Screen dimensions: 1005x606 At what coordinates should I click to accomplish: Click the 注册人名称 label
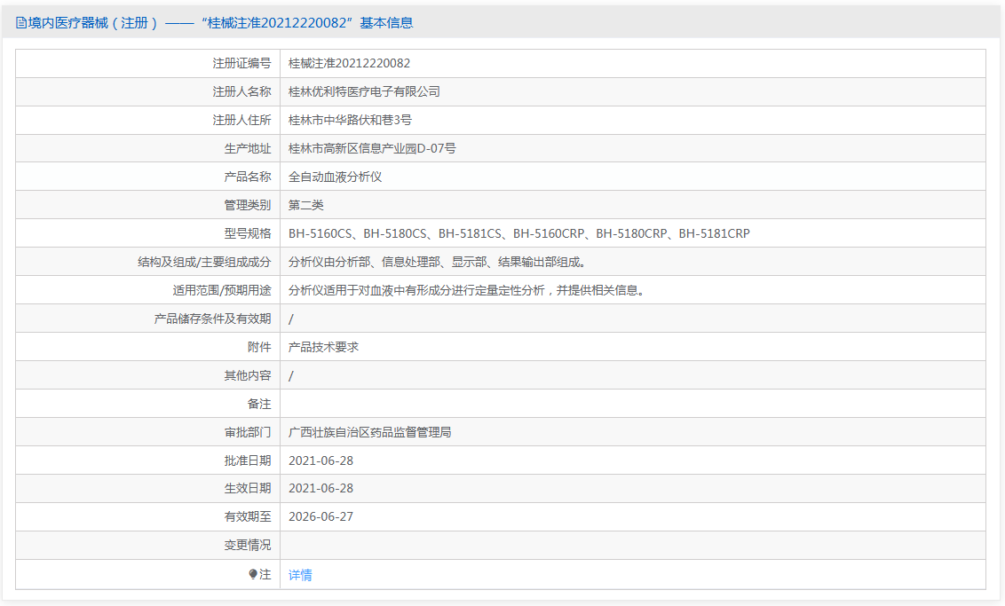241,91
